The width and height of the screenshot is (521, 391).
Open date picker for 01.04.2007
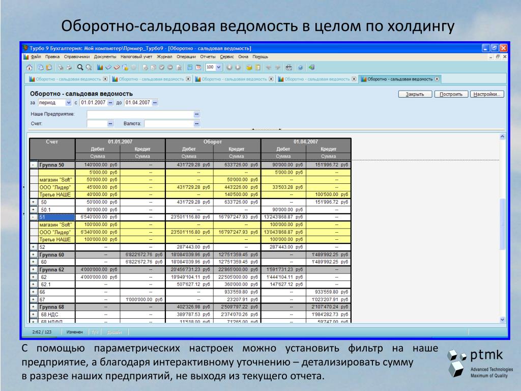click(155, 103)
